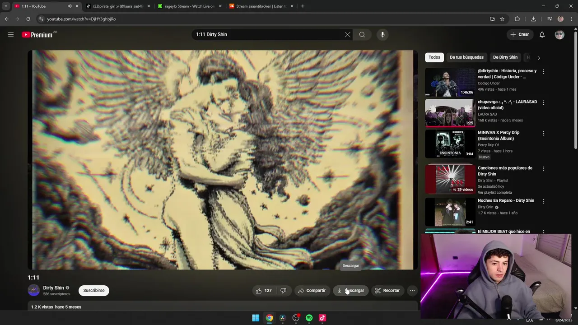This screenshot has height=325, width=578.
Task: Select the "De tus búsquedas" chip
Action: coord(466,57)
